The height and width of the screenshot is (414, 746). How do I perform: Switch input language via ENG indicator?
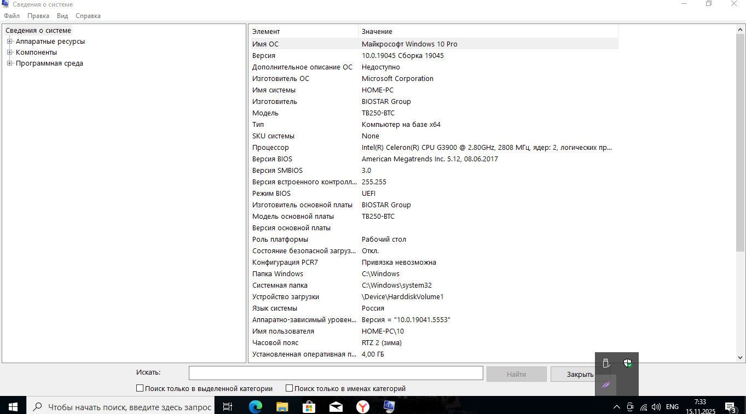point(672,407)
